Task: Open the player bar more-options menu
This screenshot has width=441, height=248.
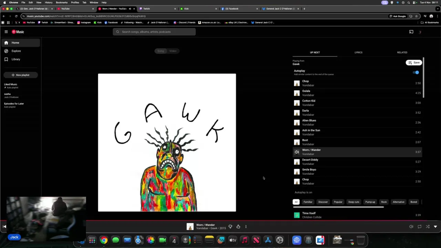Action: pyautogui.click(x=246, y=227)
